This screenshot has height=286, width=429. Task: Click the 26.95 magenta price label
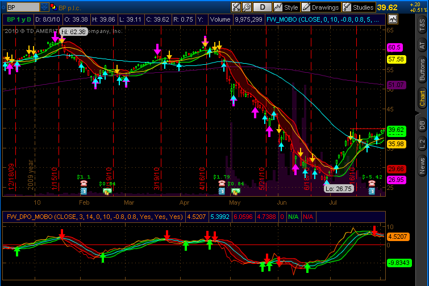397,180
